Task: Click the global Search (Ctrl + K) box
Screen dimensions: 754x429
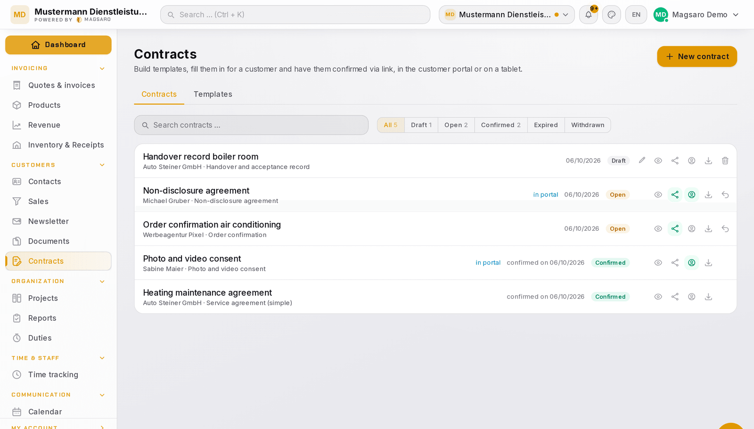Action: tap(295, 15)
